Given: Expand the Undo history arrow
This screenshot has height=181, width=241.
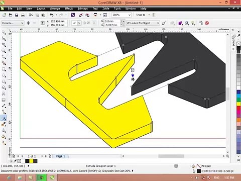Looking at the screenshot, I should click(56, 15).
